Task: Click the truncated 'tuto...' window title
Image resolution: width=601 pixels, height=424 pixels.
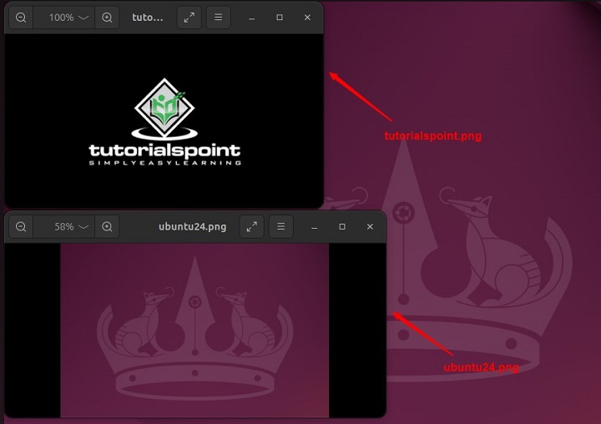Action: pyautogui.click(x=148, y=18)
